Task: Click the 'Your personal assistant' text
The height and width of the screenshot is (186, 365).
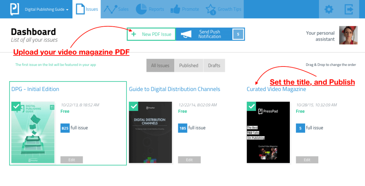Action: pyautogui.click(x=320, y=36)
